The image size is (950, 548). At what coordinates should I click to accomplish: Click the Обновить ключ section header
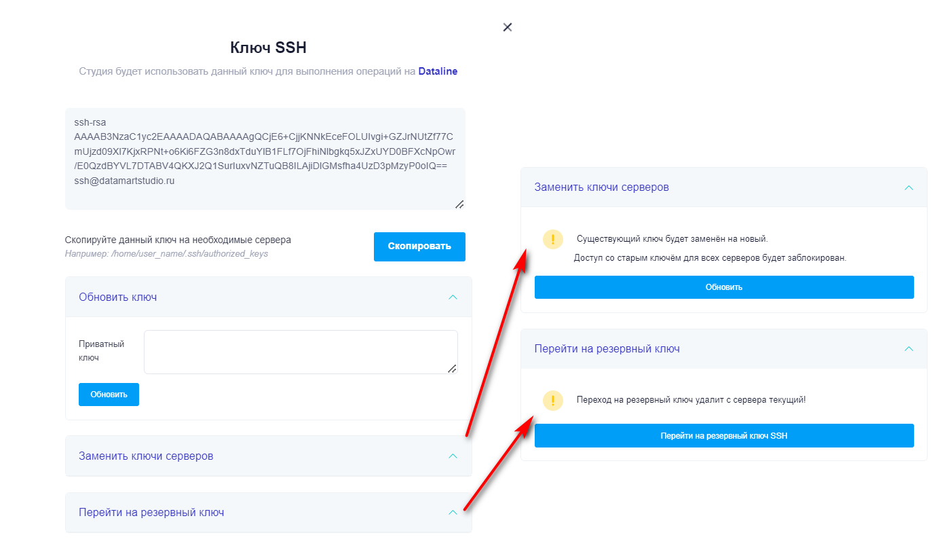click(118, 297)
